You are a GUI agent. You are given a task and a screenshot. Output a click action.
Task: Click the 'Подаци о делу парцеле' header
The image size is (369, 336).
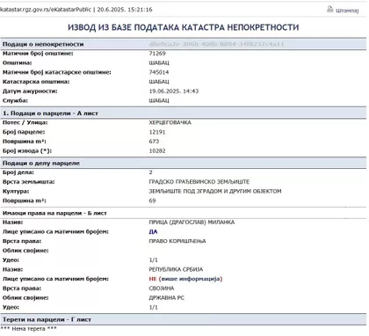pyautogui.click(x=184, y=163)
